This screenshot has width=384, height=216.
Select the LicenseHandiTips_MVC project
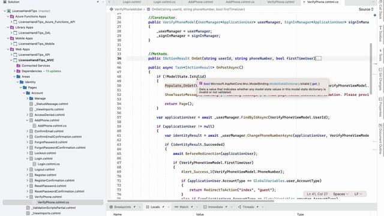pyautogui.click(x=36, y=60)
